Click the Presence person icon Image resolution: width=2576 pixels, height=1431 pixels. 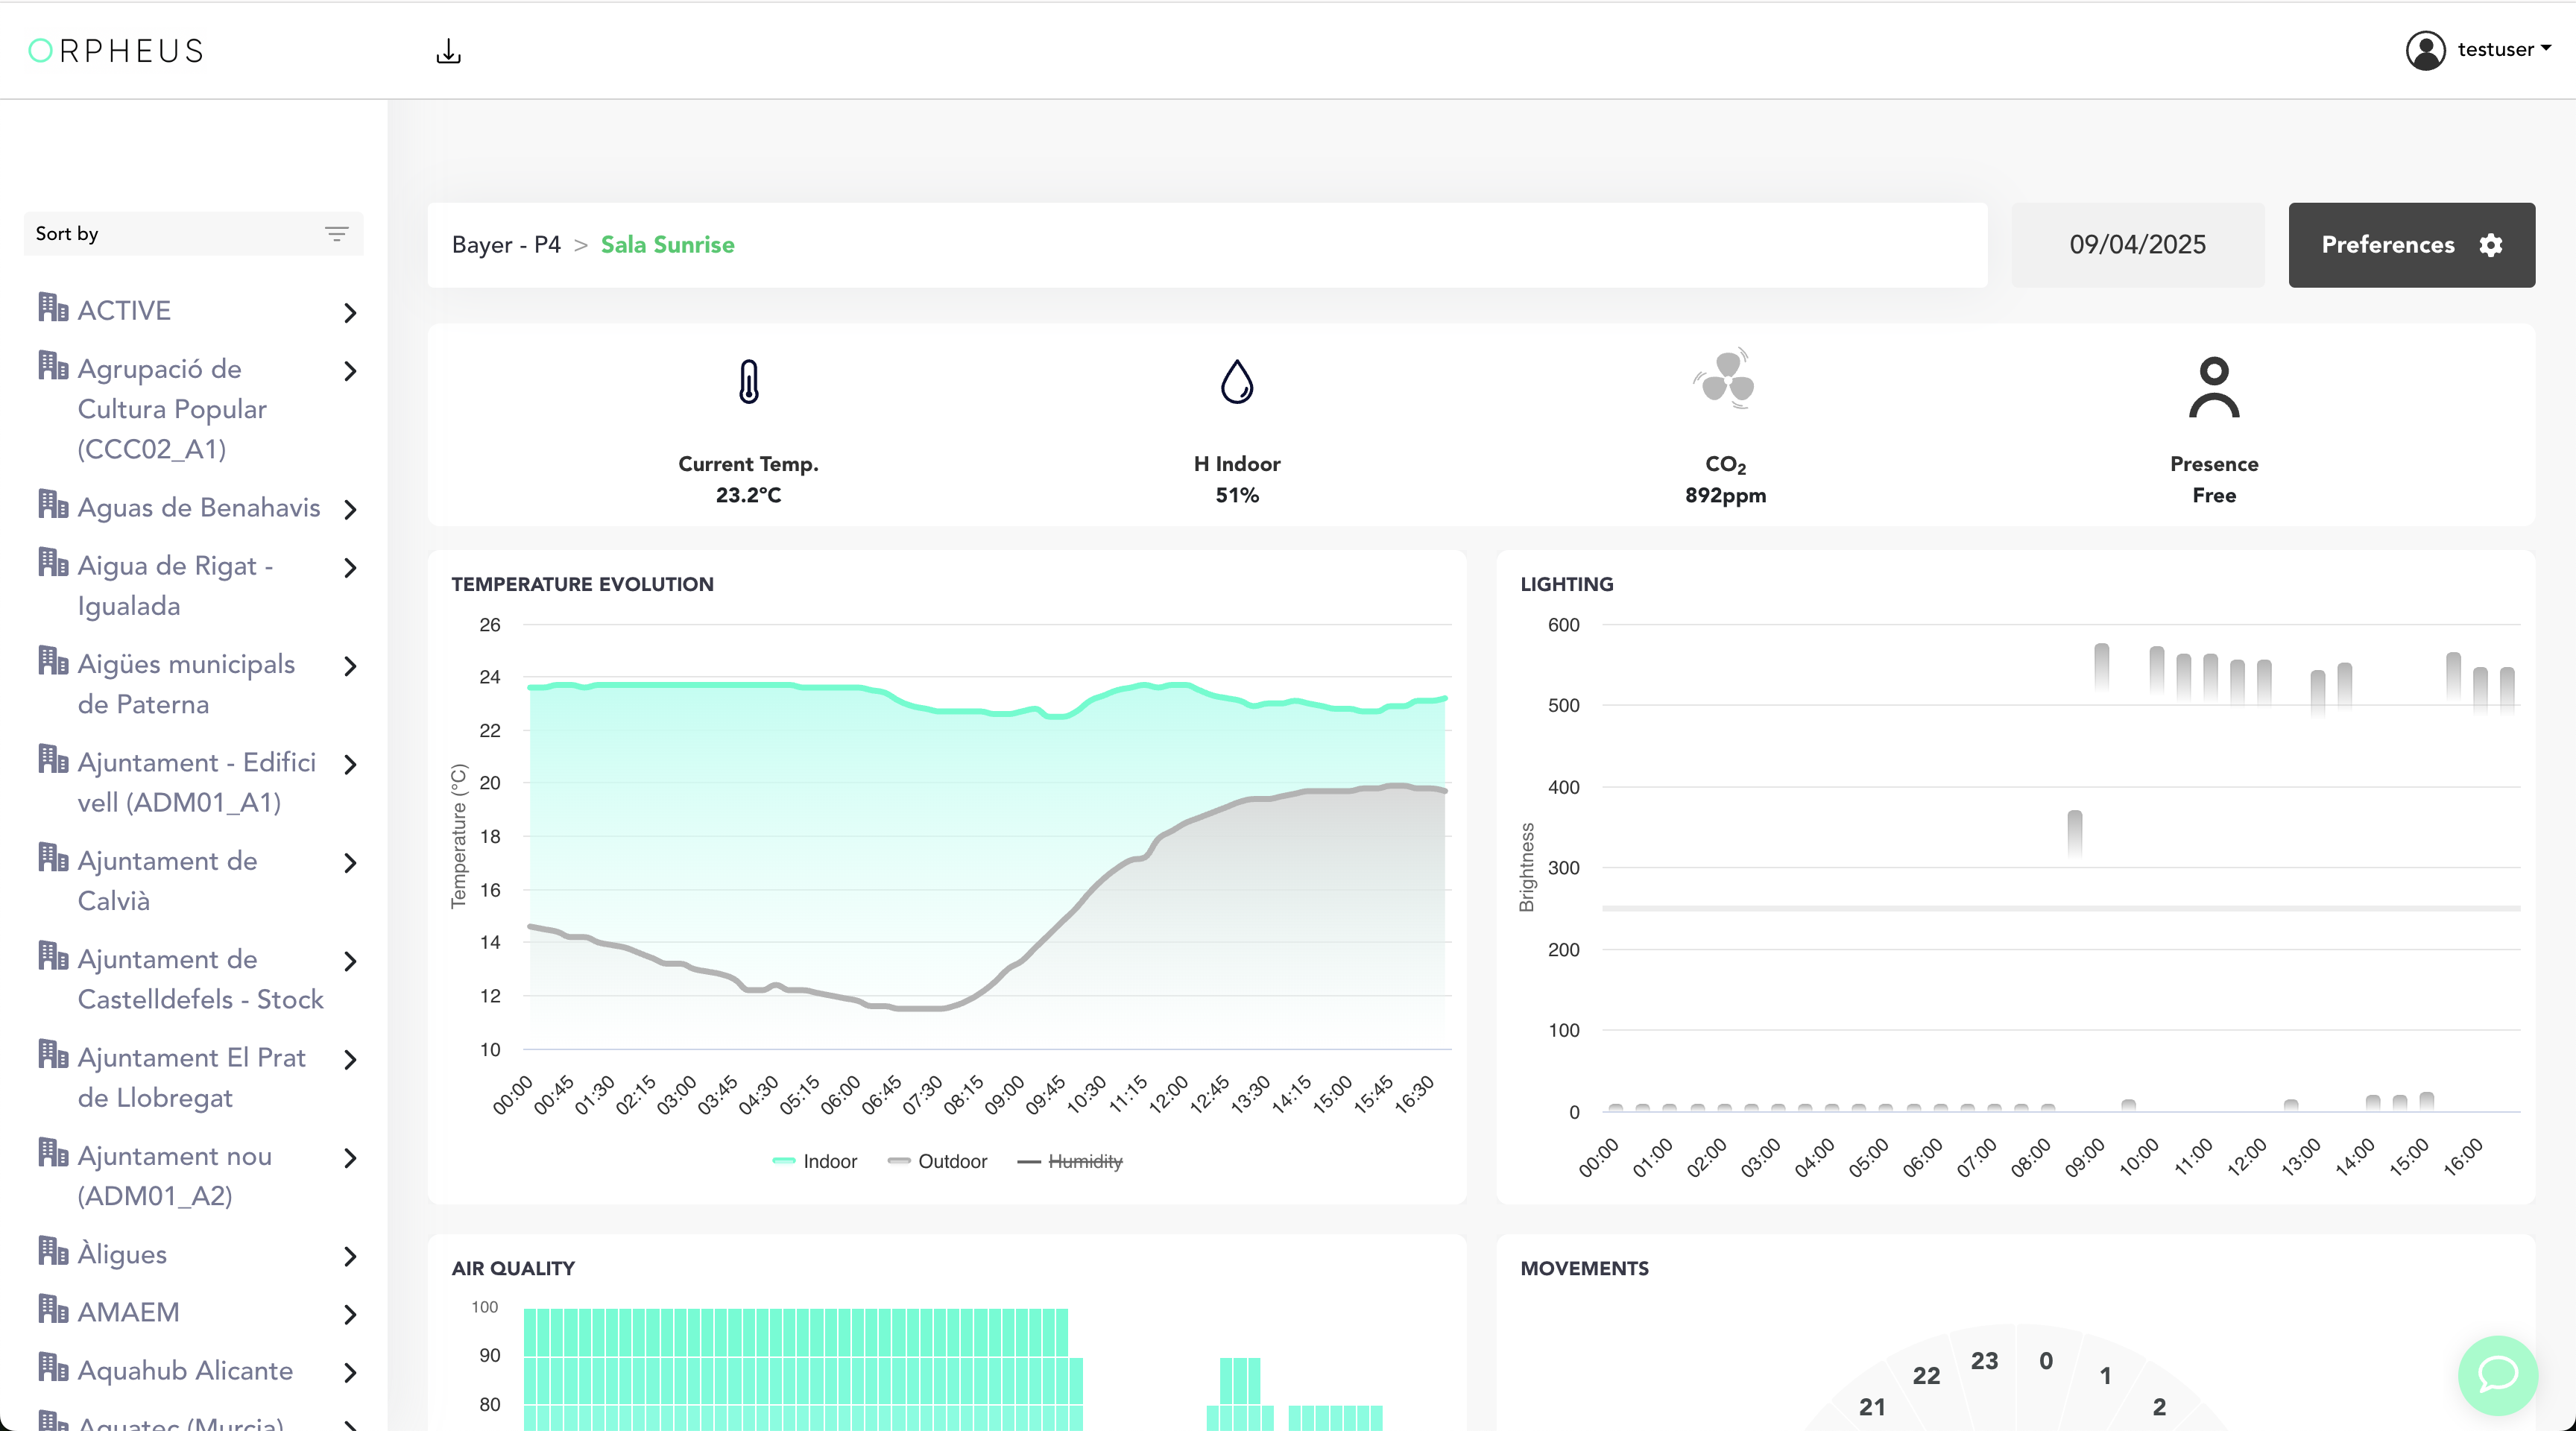[2214, 387]
